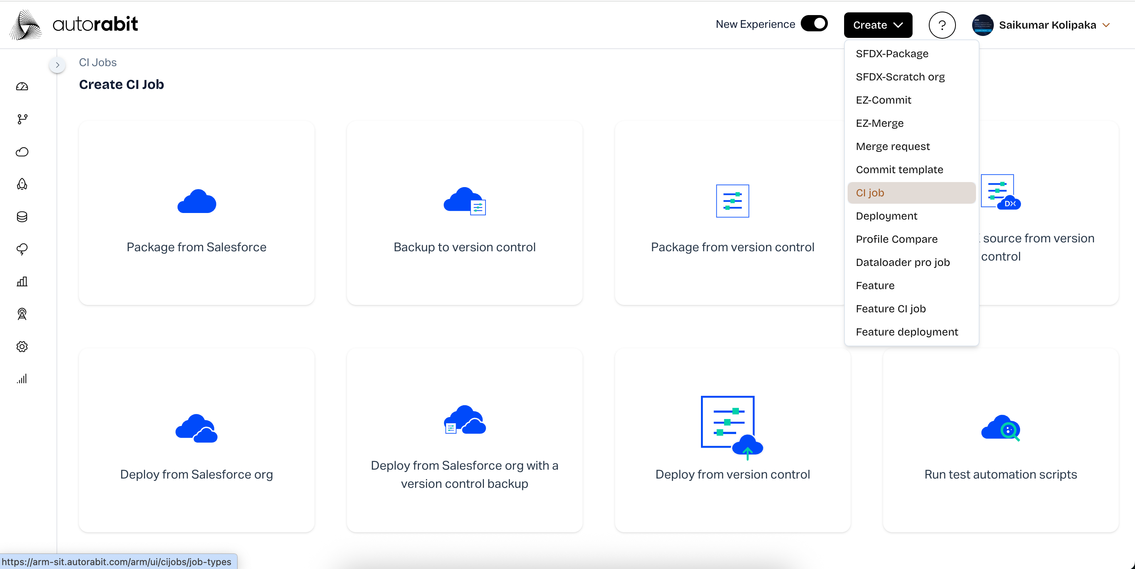Choose Merge request from the Create menu
Viewport: 1135px width, 569px height.
tap(893, 146)
